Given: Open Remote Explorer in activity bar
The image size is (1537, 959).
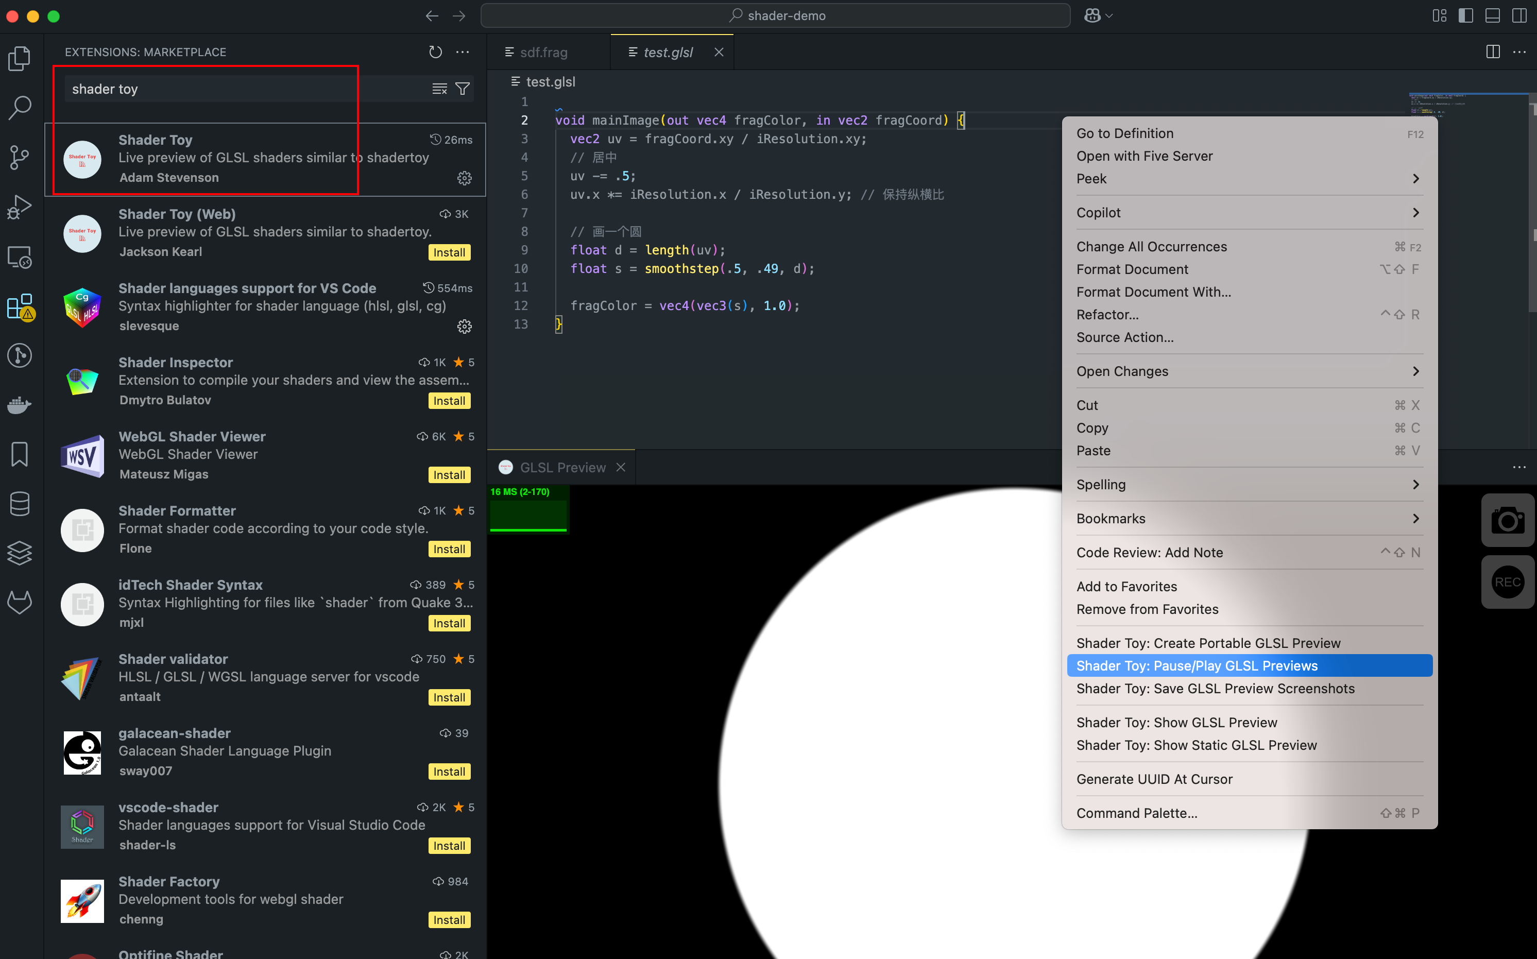Looking at the screenshot, I should (x=20, y=256).
